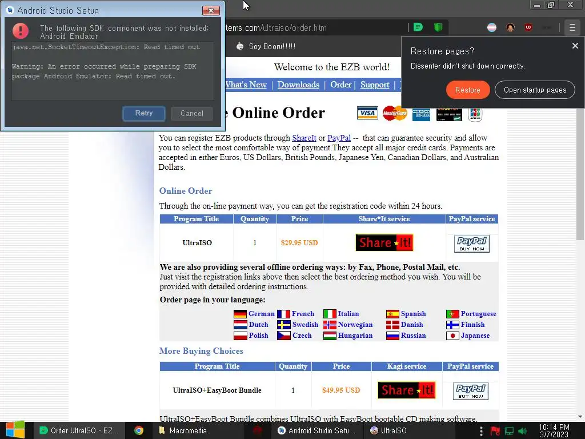The image size is (585, 439).
Task: Switch to Android Studio Setup taskbar item
Action: point(316,430)
